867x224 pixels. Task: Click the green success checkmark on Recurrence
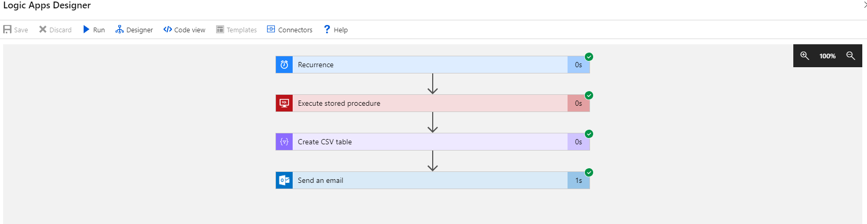(589, 57)
